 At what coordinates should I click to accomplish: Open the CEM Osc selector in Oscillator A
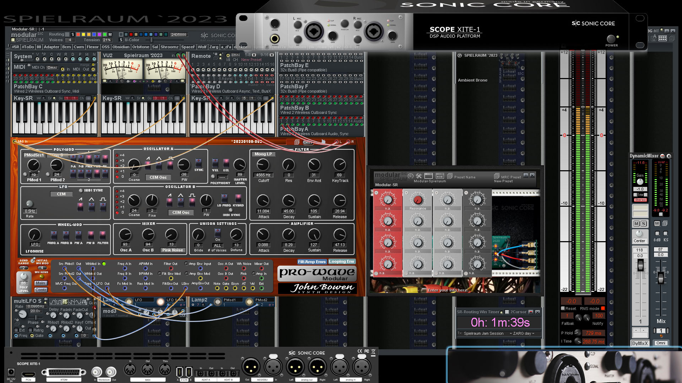click(x=158, y=177)
